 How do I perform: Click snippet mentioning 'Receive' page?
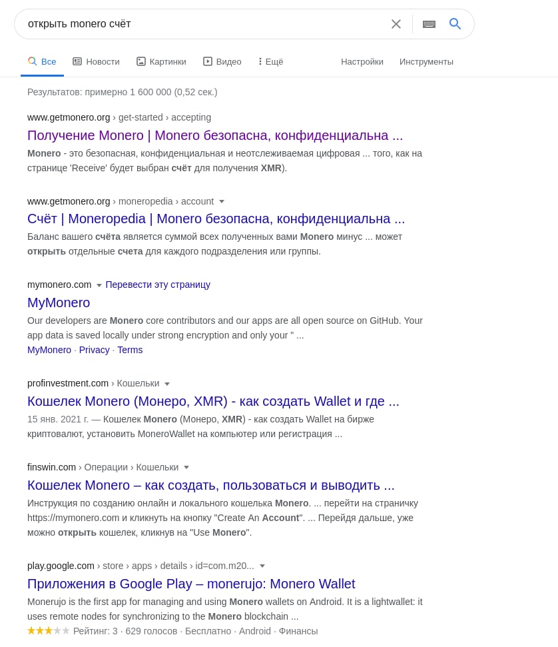225,161
